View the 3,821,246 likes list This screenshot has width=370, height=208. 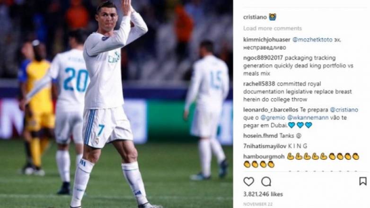click(x=263, y=194)
